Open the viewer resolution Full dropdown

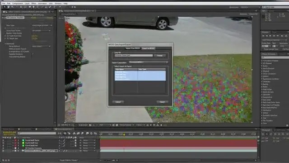click(x=105, y=125)
